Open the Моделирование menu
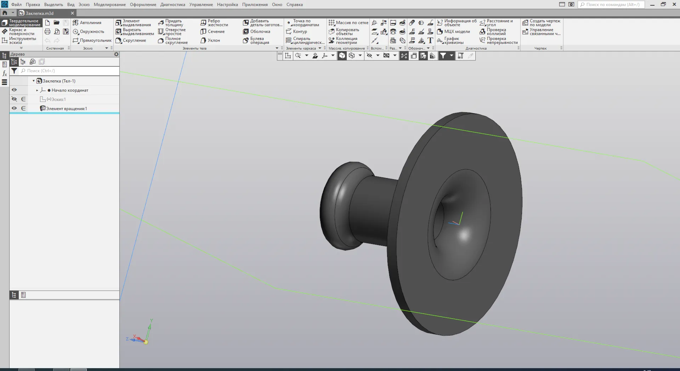 (x=110, y=5)
